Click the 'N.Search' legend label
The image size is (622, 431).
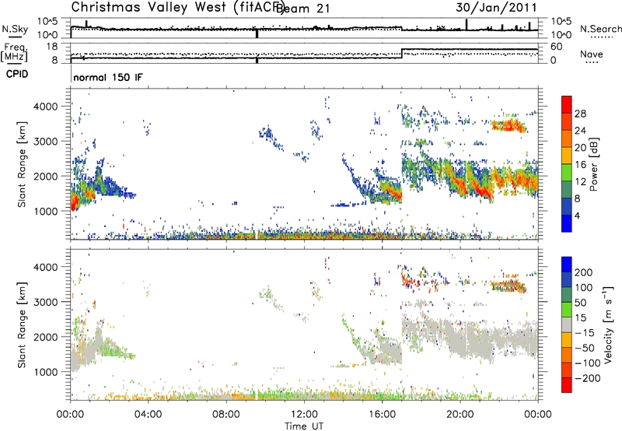(x=600, y=29)
